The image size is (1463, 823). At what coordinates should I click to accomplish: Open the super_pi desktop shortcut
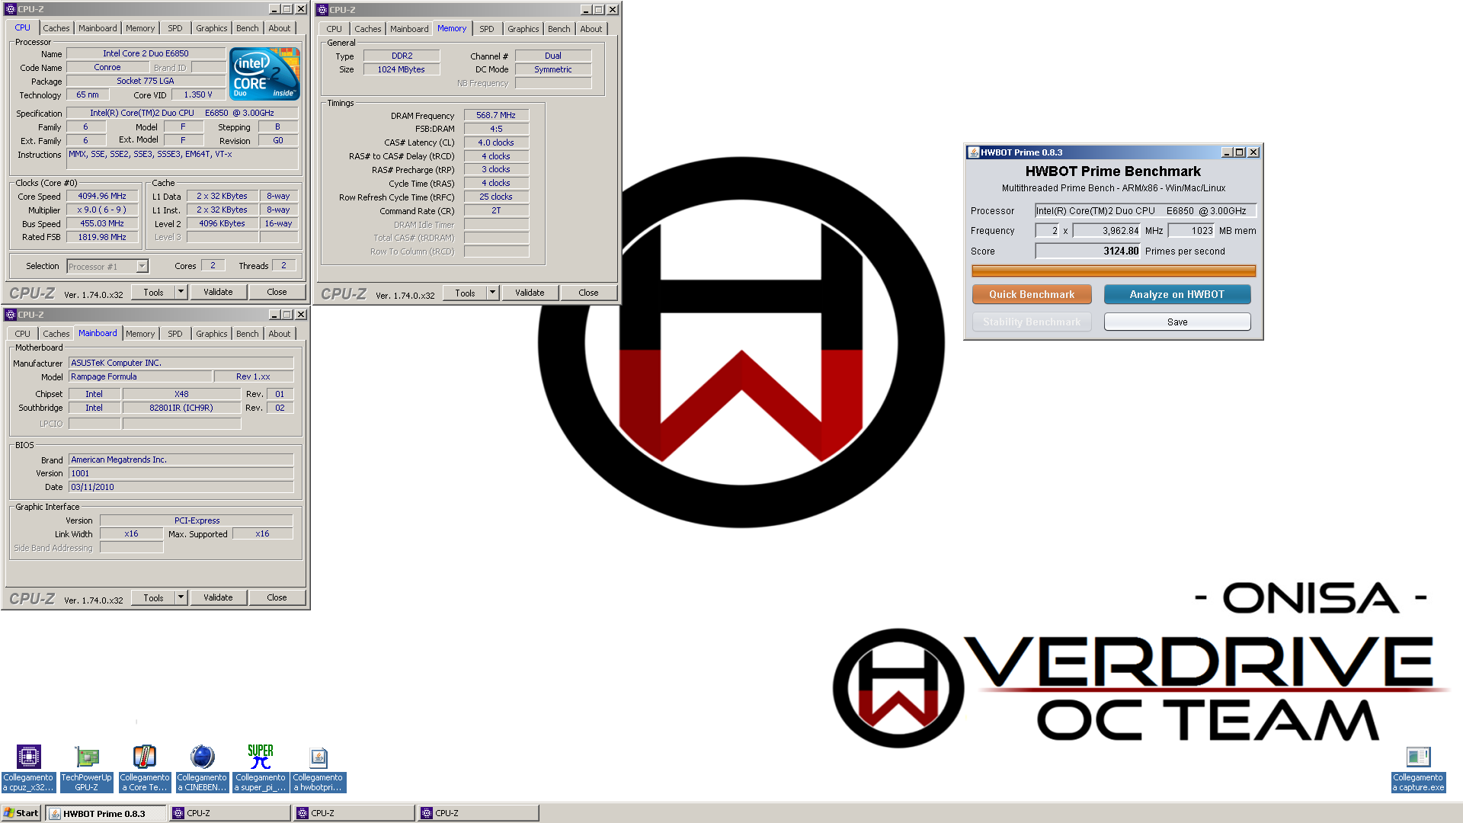[x=260, y=768]
